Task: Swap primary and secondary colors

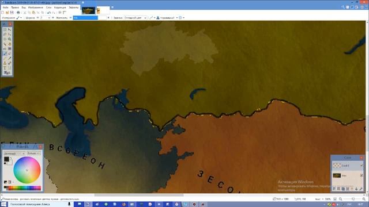Action: click(11, 159)
